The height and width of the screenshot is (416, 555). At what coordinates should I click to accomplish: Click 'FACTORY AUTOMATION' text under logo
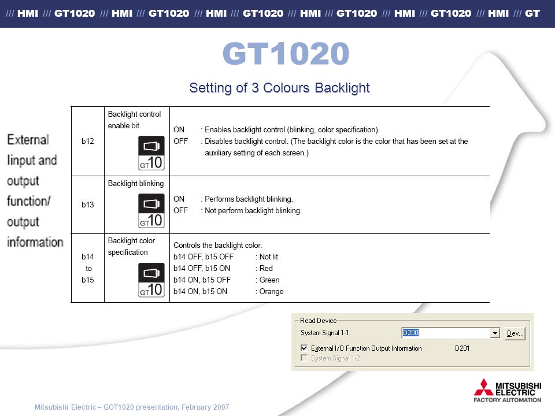click(508, 400)
